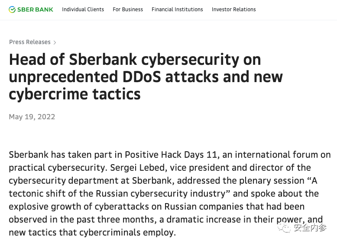The width and height of the screenshot is (337, 242).
Task: Open the Investor Relations page
Action: pyautogui.click(x=233, y=10)
